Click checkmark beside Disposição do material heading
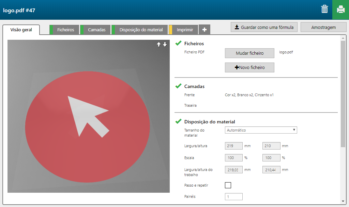 pos(178,121)
